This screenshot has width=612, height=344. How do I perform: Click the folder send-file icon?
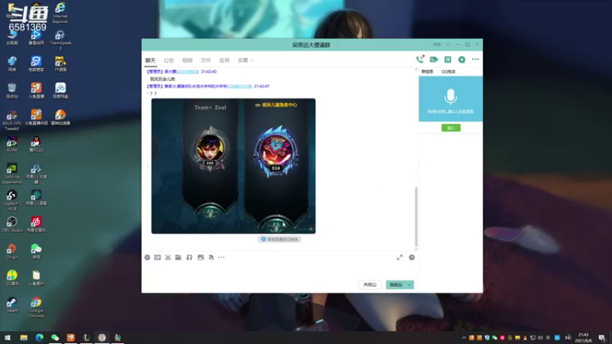178,258
